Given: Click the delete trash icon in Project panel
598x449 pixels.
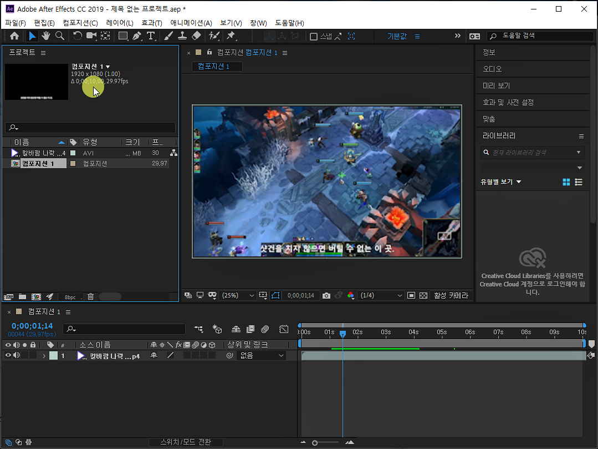Looking at the screenshot, I should click(x=90, y=297).
